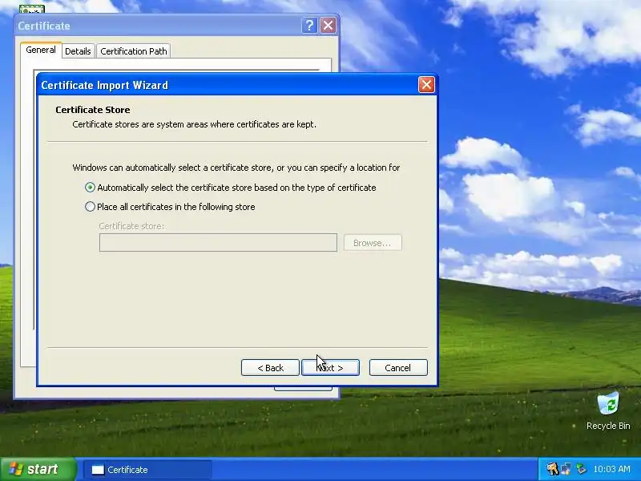
Task: Go to the next wizard step
Action: point(330,368)
